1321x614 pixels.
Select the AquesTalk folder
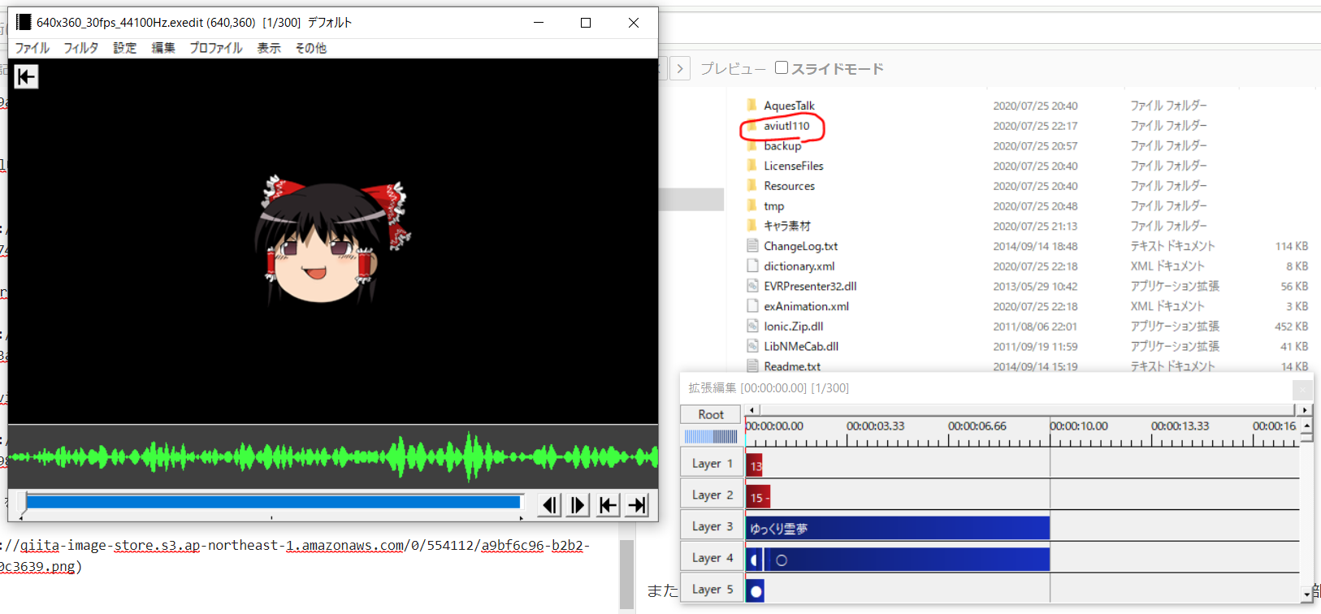pyautogui.click(x=789, y=106)
